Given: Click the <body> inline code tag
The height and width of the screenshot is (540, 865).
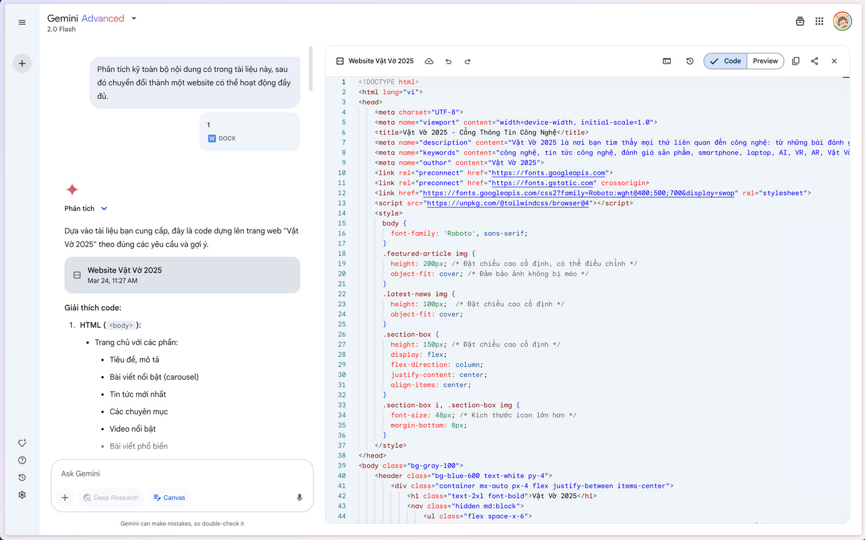Looking at the screenshot, I should 121,325.
